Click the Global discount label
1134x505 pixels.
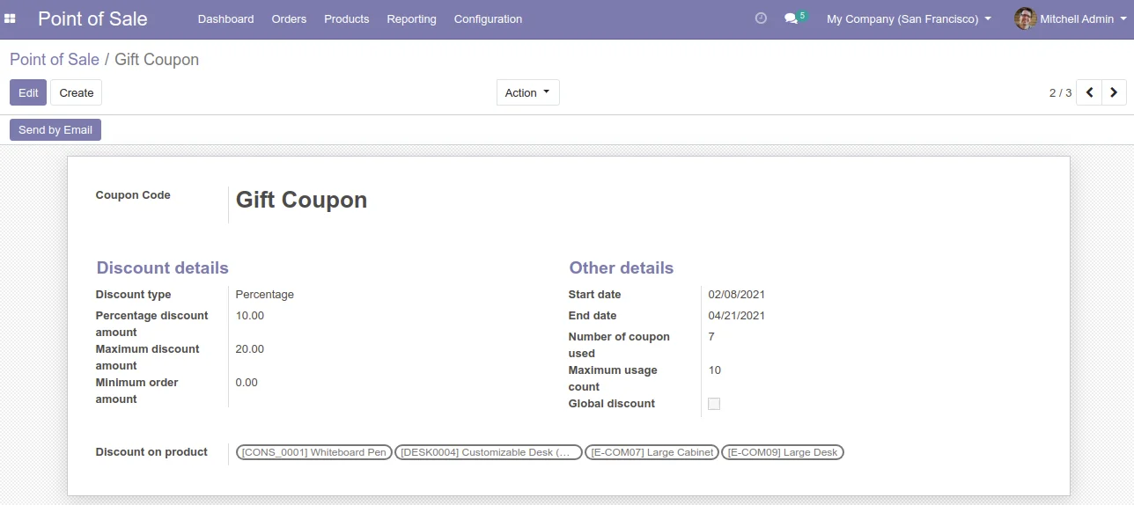(x=612, y=404)
